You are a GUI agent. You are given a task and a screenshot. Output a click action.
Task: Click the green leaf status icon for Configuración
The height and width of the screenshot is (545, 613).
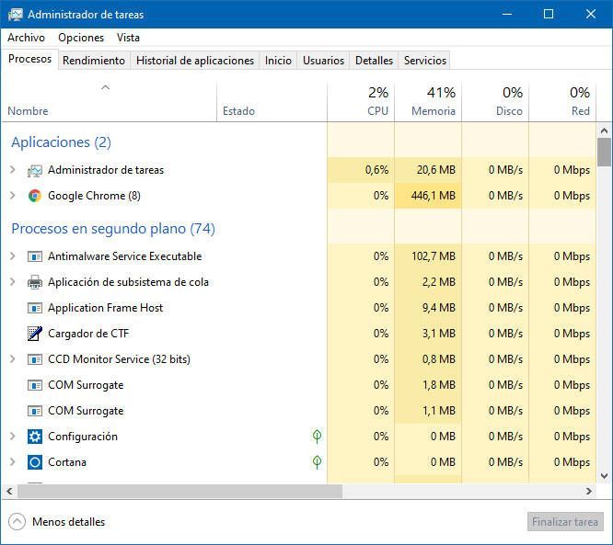[x=317, y=436]
